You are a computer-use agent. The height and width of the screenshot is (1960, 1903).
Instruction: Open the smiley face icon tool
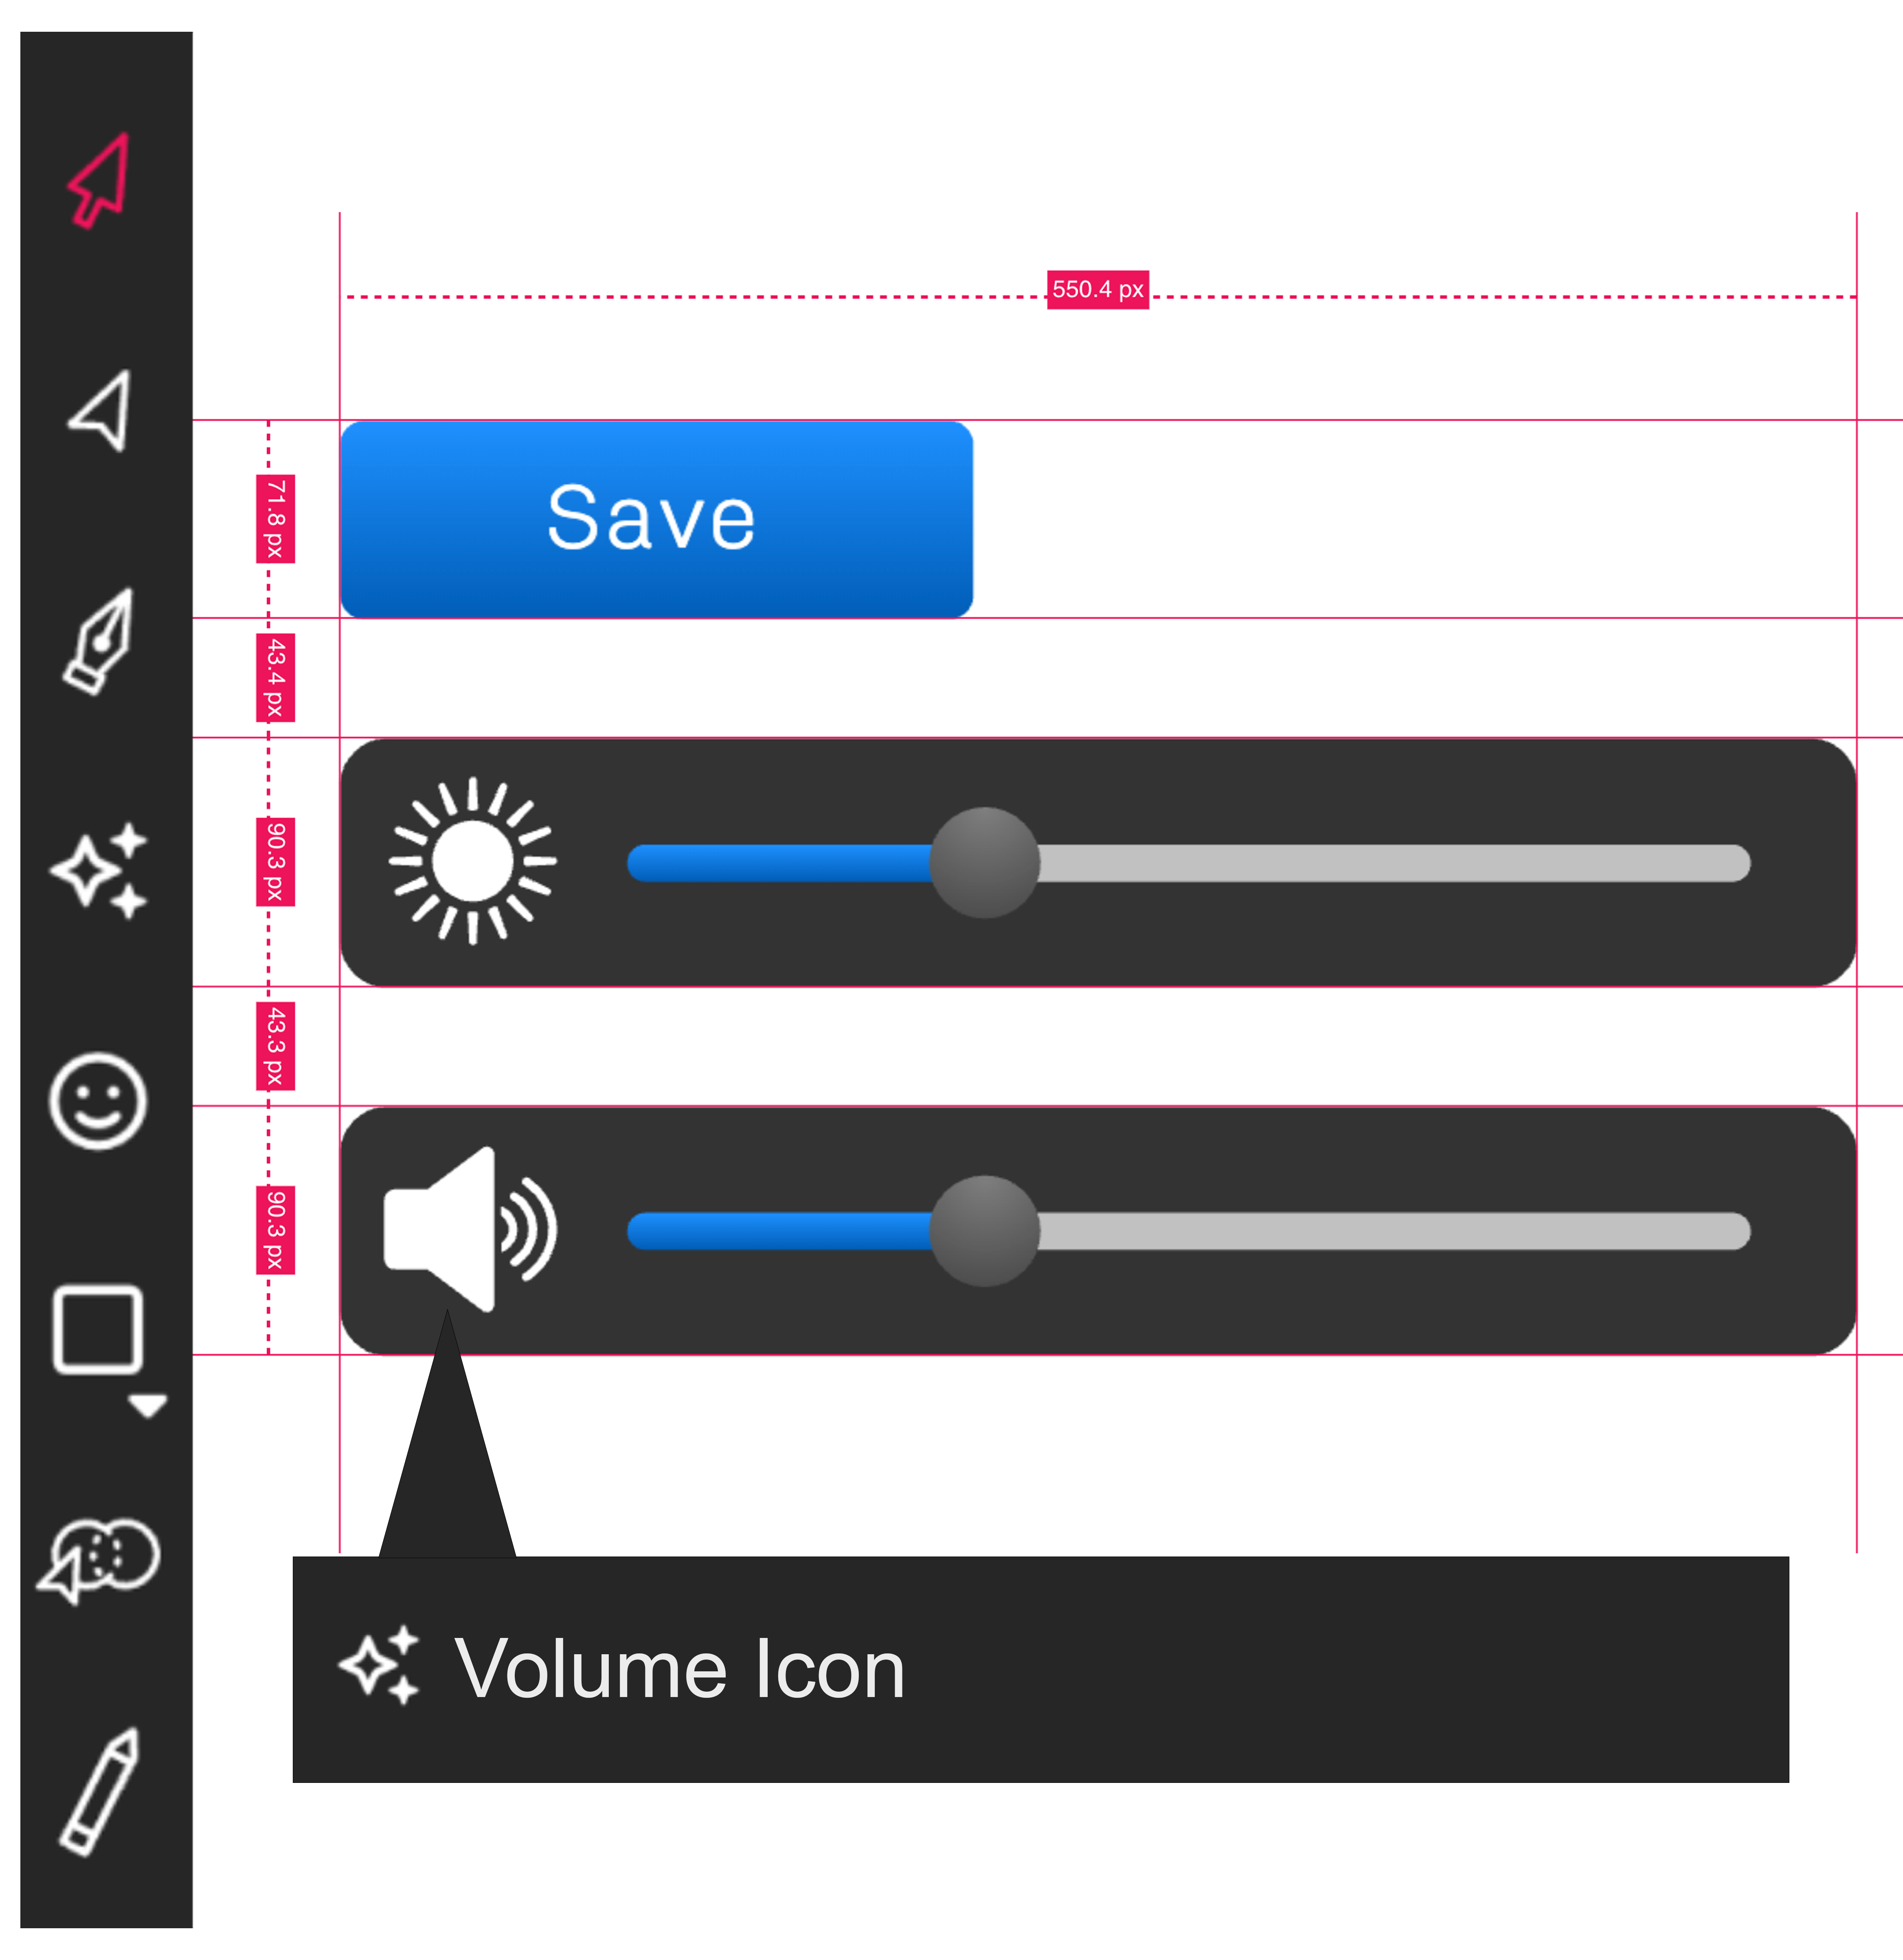[x=98, y=1101]
